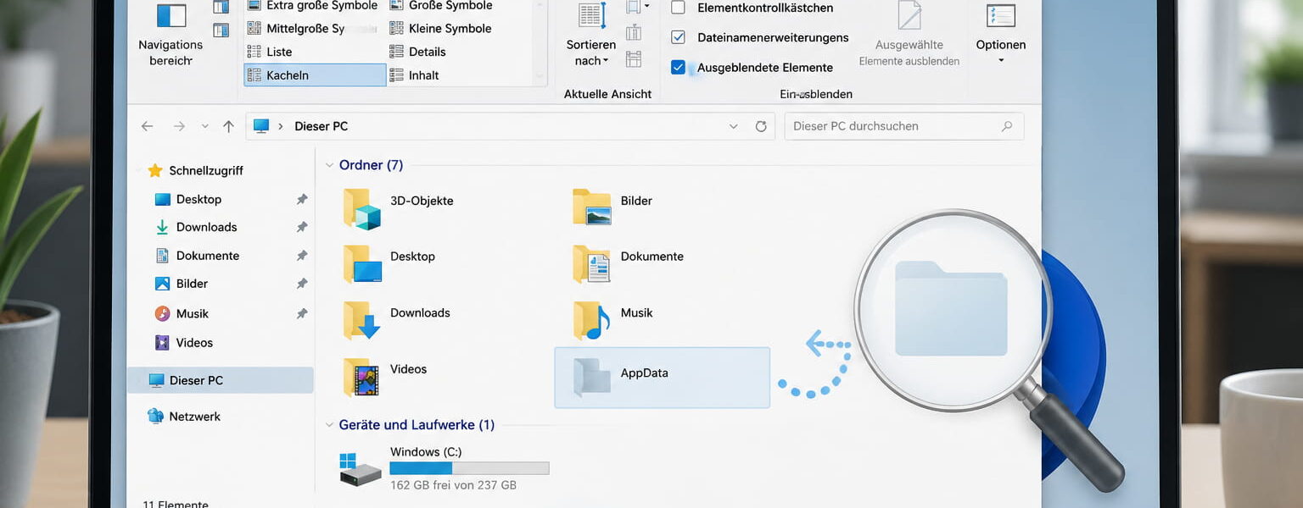Go back with the left arrow
Viewport: 1303px width, 508px height.
pos(147,126)
